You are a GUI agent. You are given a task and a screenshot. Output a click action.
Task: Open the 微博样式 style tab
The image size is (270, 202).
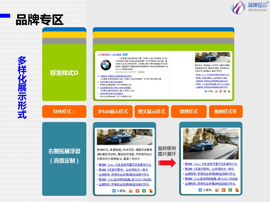tap(188, 112)
